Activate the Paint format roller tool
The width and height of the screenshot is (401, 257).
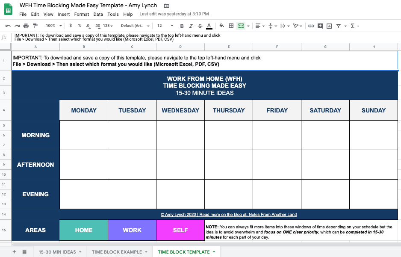(x=35, y=26)
